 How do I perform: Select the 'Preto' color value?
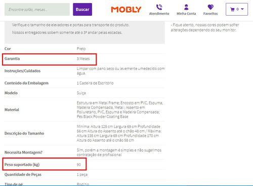point(81,49)
